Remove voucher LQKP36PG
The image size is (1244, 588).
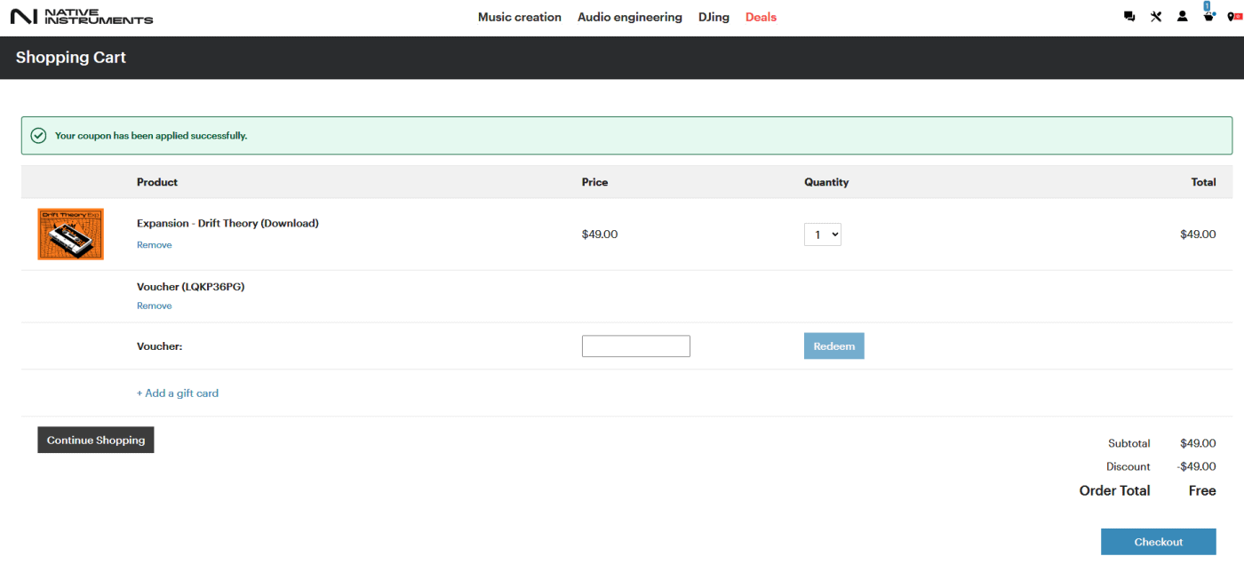pyautogui.click(x=155, y=306)
